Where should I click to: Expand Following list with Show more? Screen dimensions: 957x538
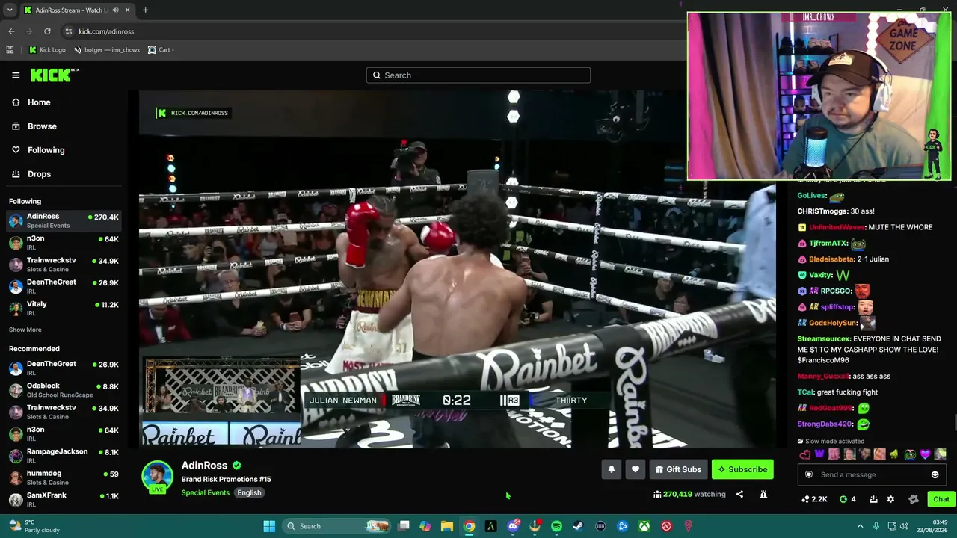(x=25, y=330)
